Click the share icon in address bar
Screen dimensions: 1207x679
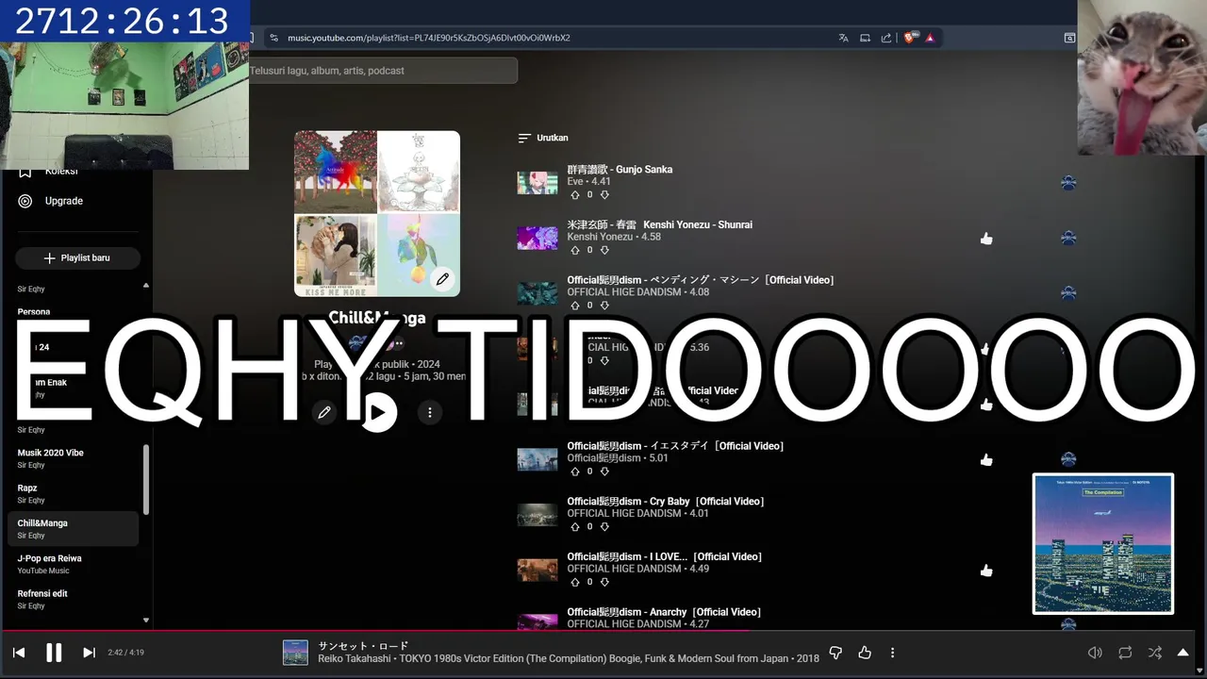[886, 38]
